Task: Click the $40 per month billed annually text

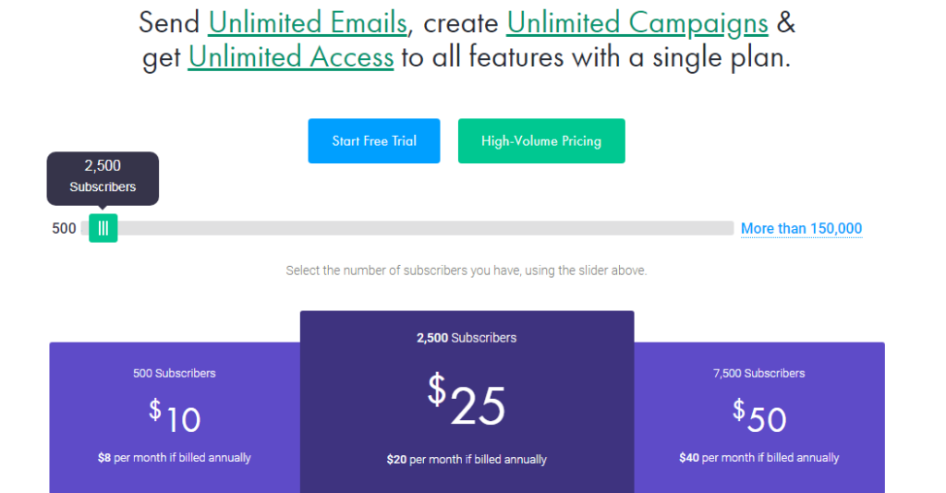Action: pyautogui.click(x=759, y=457)
